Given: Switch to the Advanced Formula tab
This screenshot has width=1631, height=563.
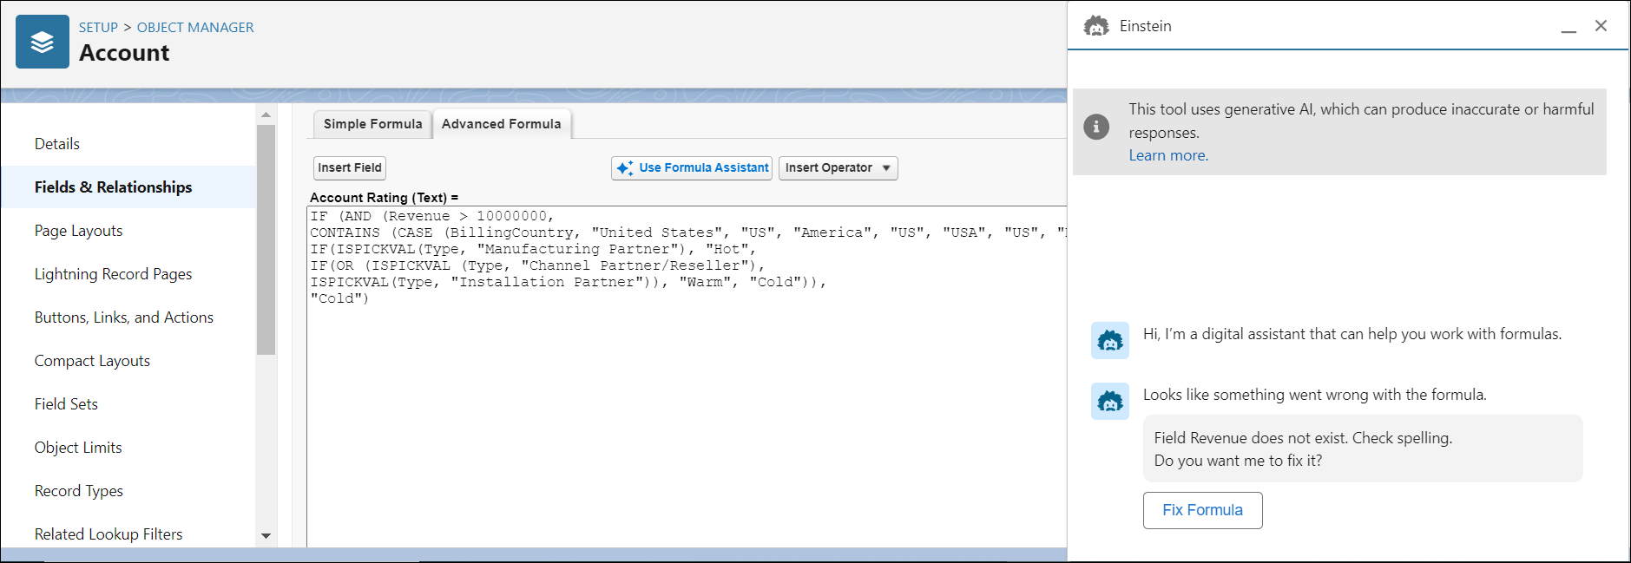Looking at the screenshot, I should [x=502, y=124].
